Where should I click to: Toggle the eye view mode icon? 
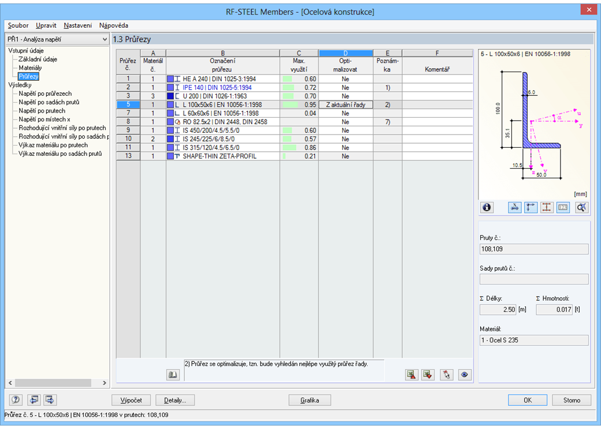(465, 375)
